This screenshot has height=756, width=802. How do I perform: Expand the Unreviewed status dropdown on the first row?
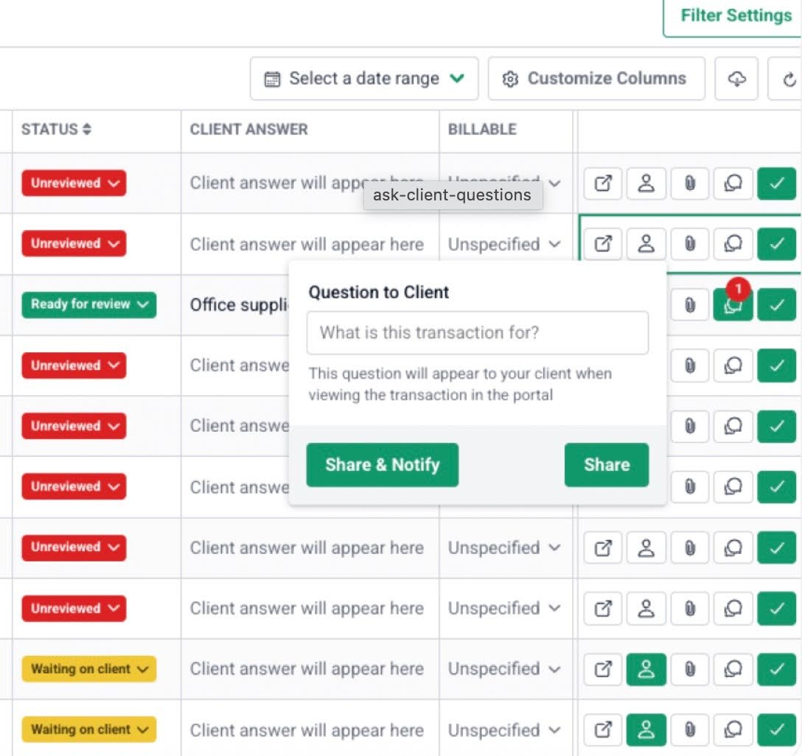[x=74, y=183]
